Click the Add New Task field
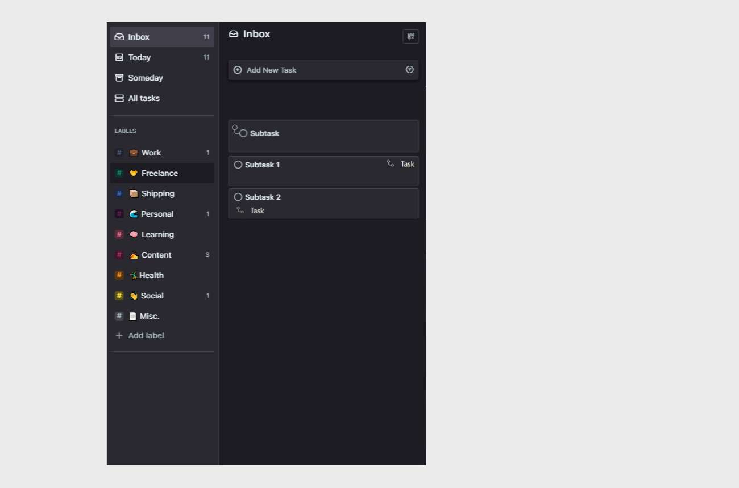 pyautogui.click(x=323, y=70)
